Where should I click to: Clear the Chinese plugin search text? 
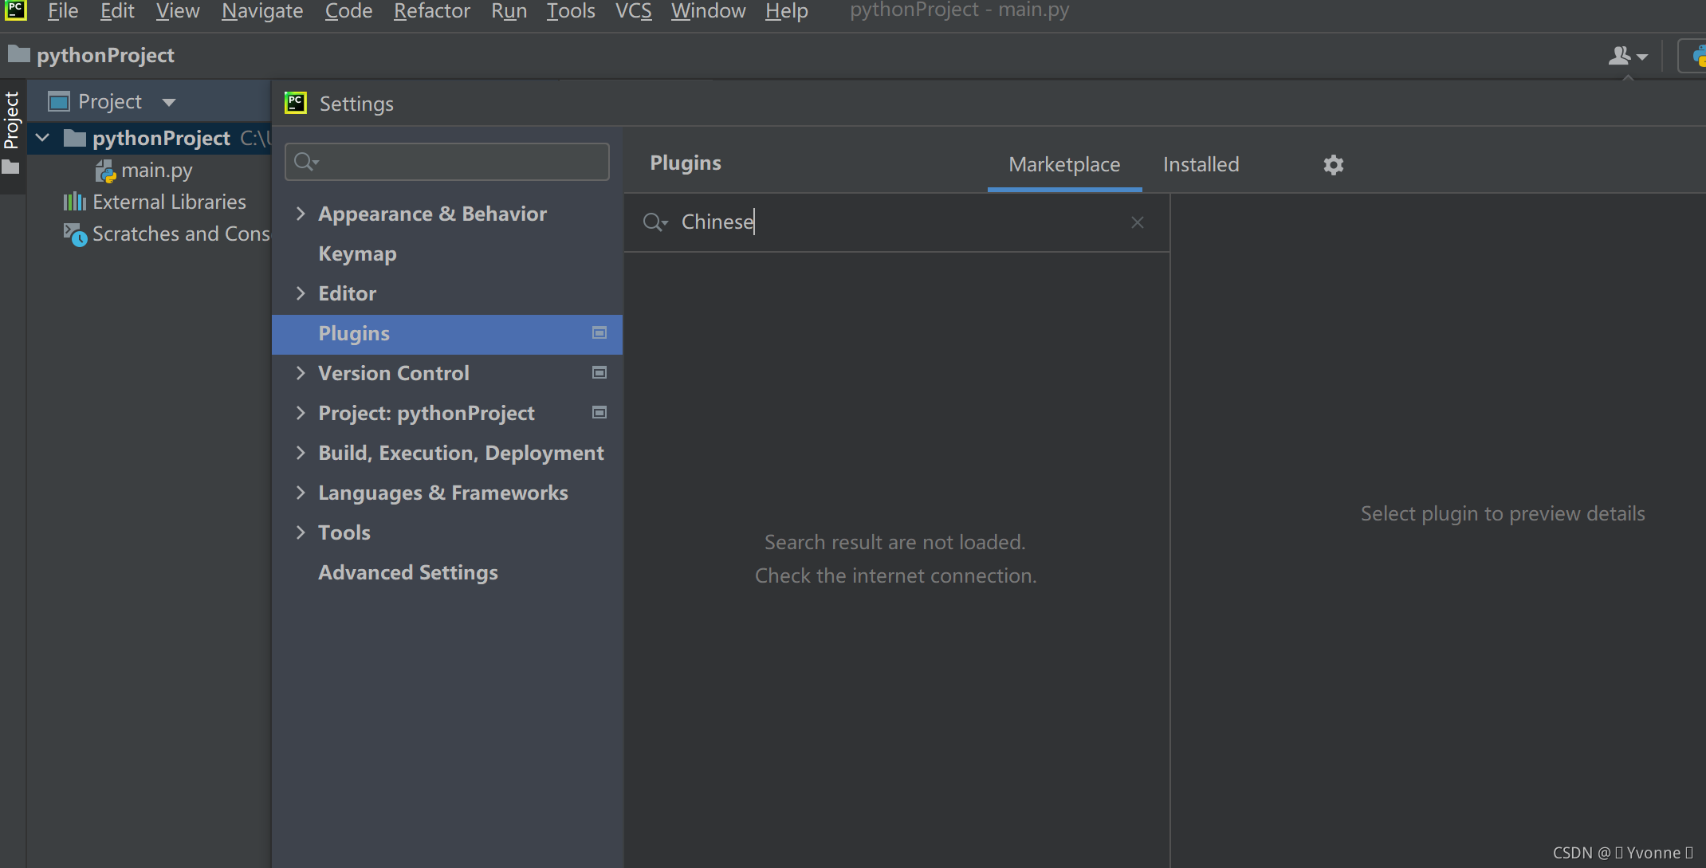[1137, 222]
